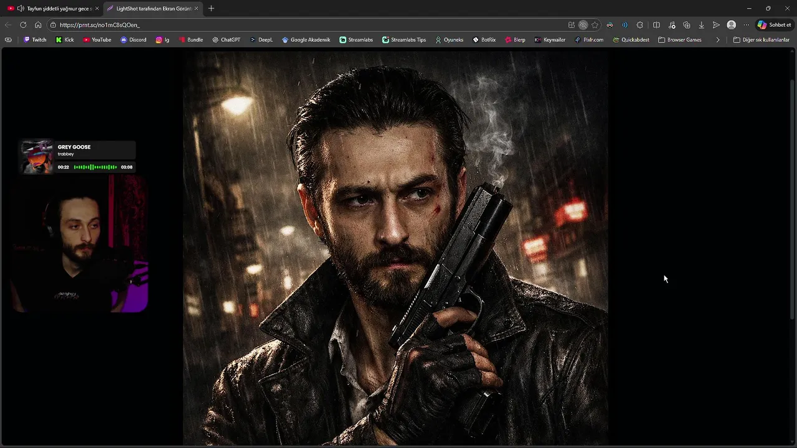Image resolution: width=797 pixels, height=448 pixels.
Task: Click the GREY GOOSE song title
Action: 74,147
